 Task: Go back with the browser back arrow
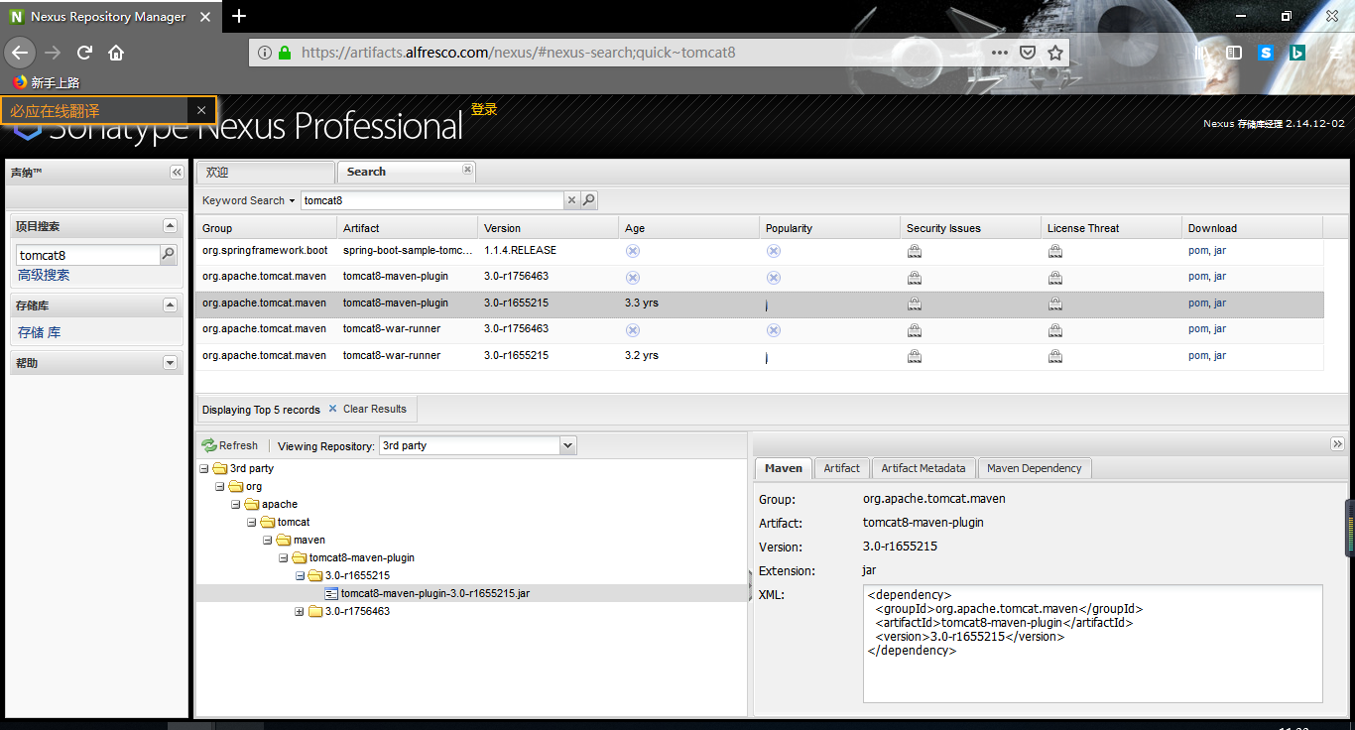click(20, 53)
